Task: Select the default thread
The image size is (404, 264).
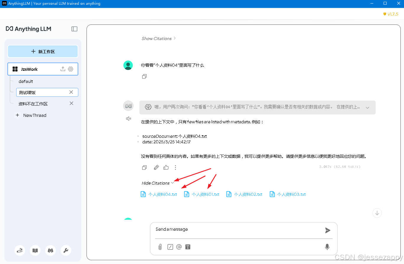Action: pyautogui.click(x=26, y=81)
